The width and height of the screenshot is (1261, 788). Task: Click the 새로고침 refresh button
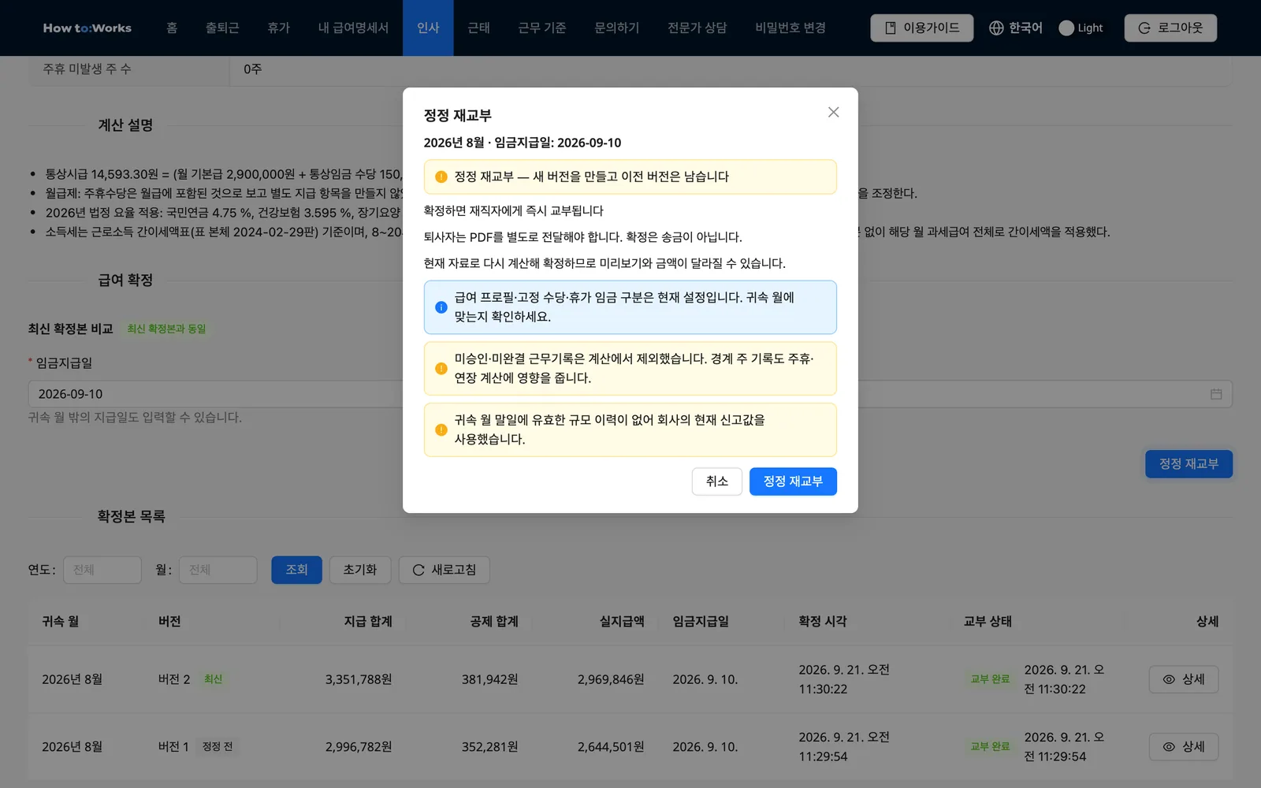(x=445, y=570)
